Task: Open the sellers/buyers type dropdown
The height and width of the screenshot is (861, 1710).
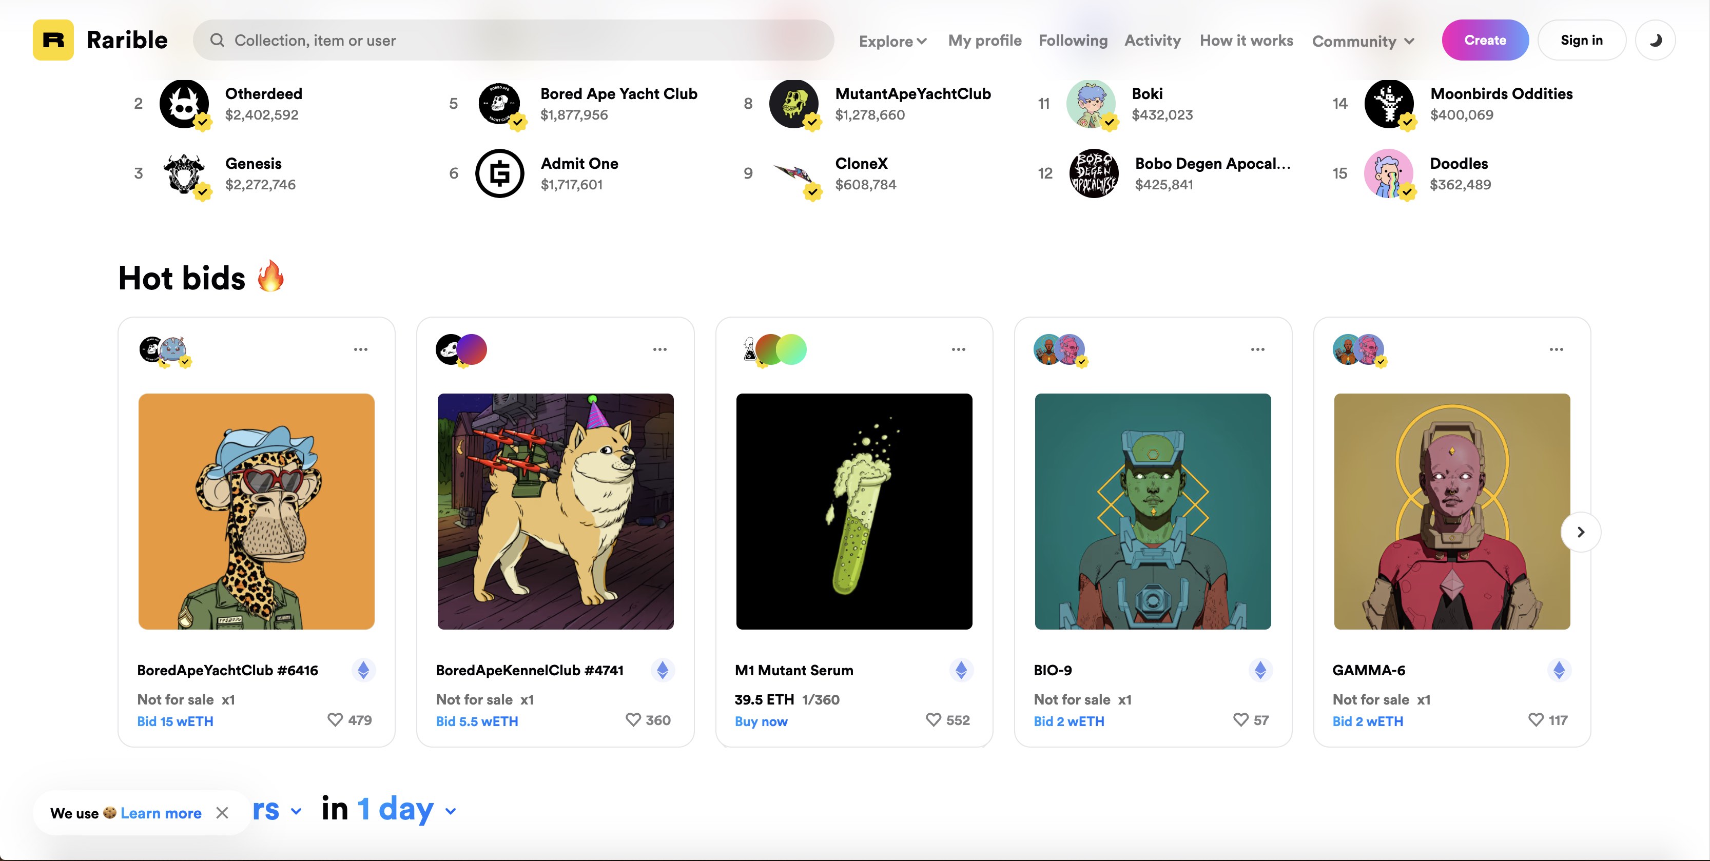Action: pos(277,809)
